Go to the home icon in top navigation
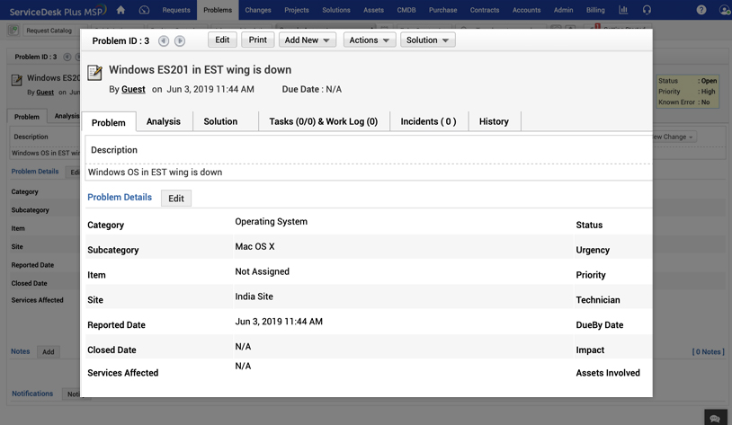732x425 pixels. (x=121, y=10)
